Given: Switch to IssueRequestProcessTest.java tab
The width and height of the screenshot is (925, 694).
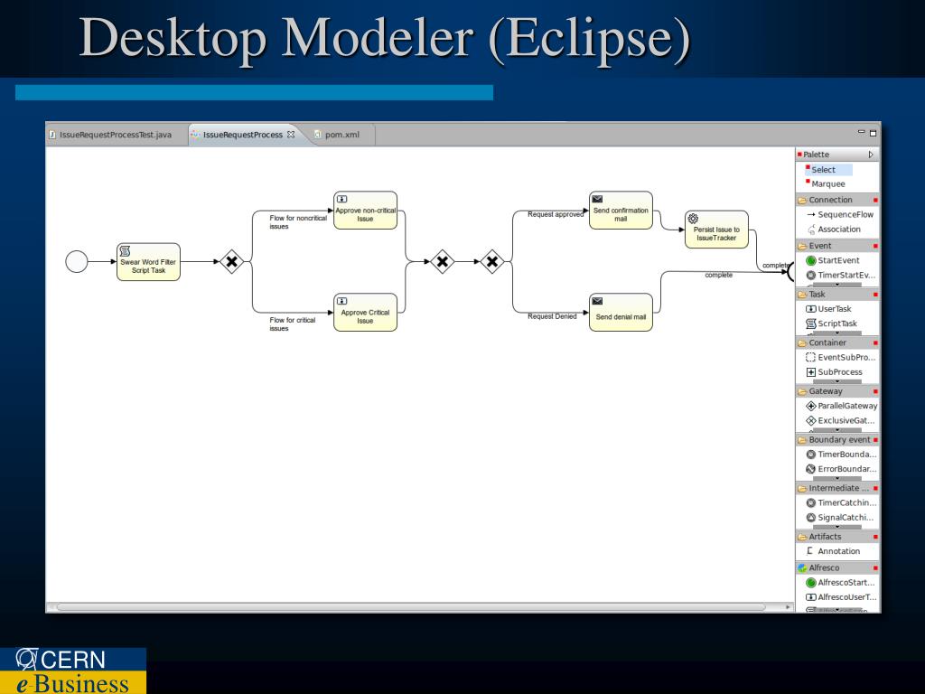Looking at the screenshot, I should (x=116, y=135).
